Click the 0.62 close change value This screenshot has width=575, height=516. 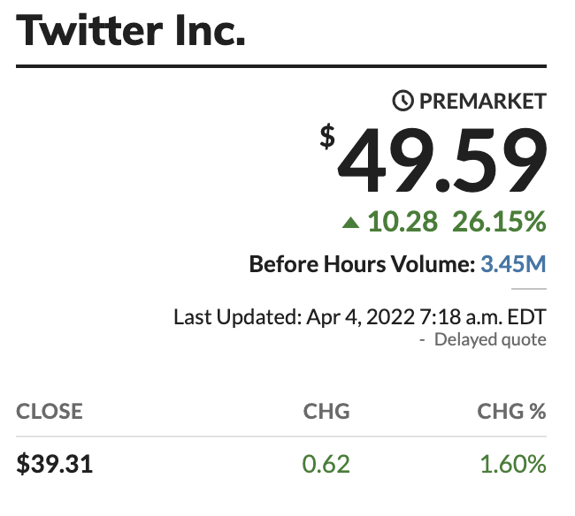pyautogui.click(x=326, y=464)
